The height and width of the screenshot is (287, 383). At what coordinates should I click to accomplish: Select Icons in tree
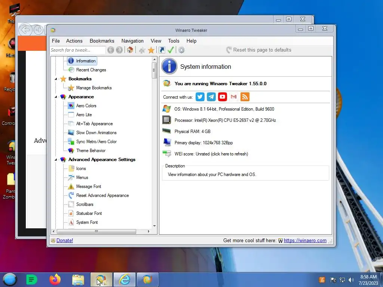coord(81,169)
